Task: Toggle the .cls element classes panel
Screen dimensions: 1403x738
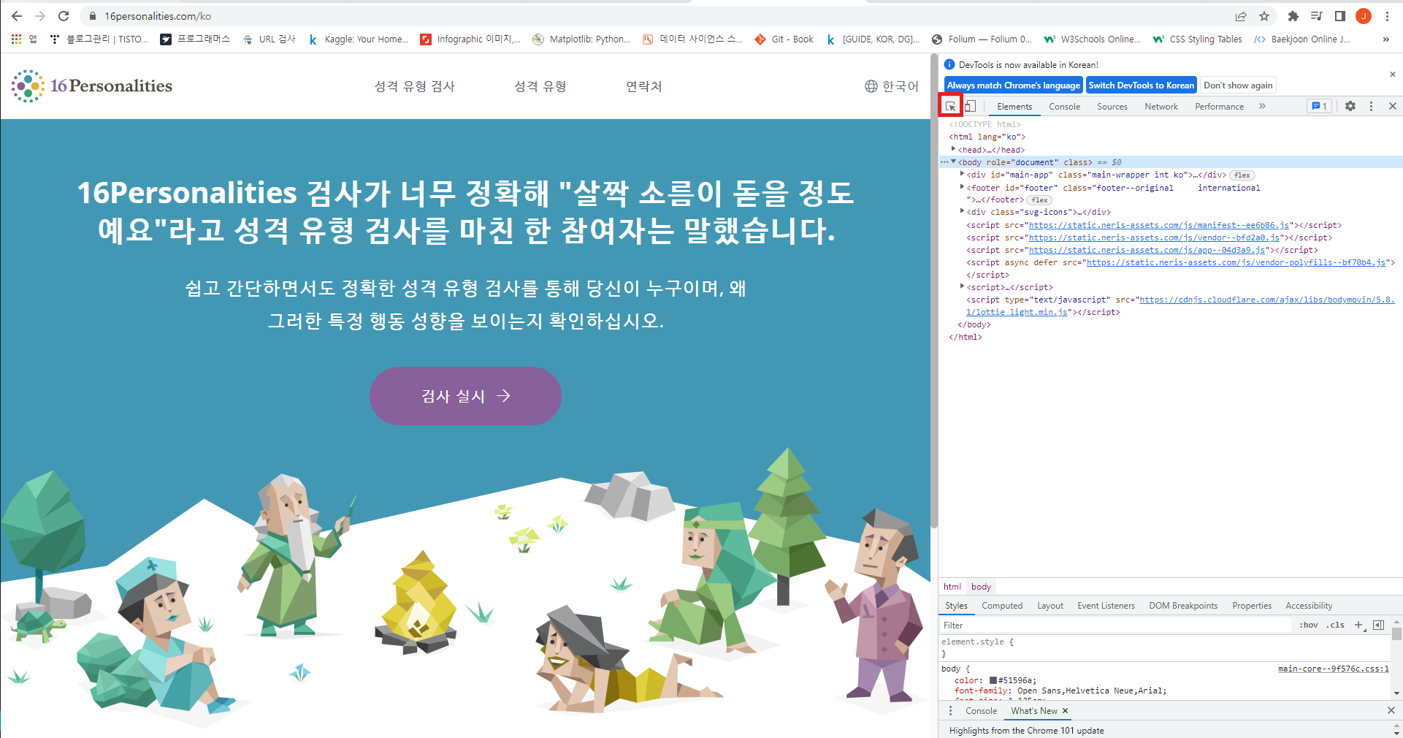Action: click(1337, 625)
